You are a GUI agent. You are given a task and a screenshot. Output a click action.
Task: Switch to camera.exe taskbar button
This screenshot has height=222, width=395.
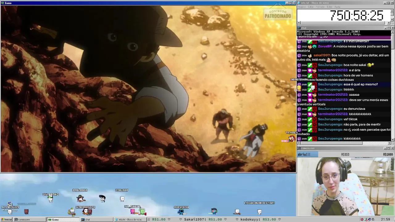pos(30,220)
